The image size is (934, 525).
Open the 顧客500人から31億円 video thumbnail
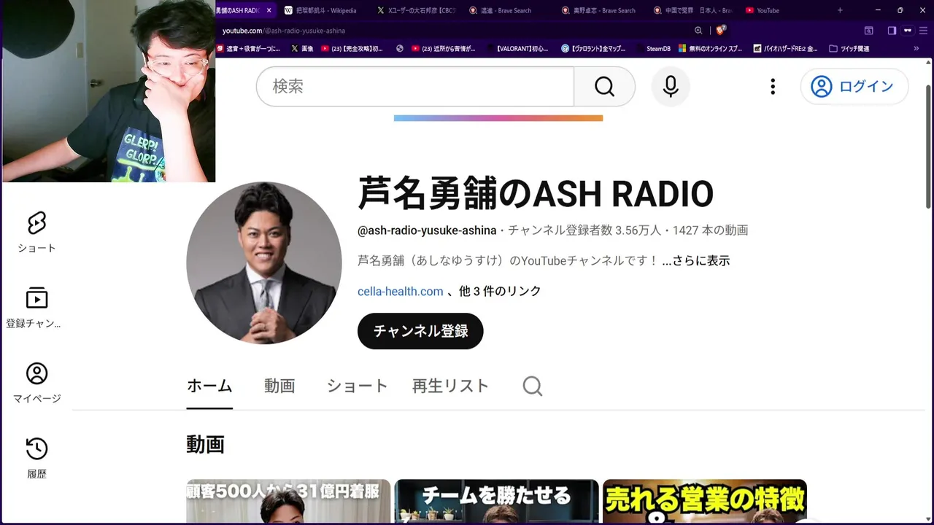coord(288,502)
